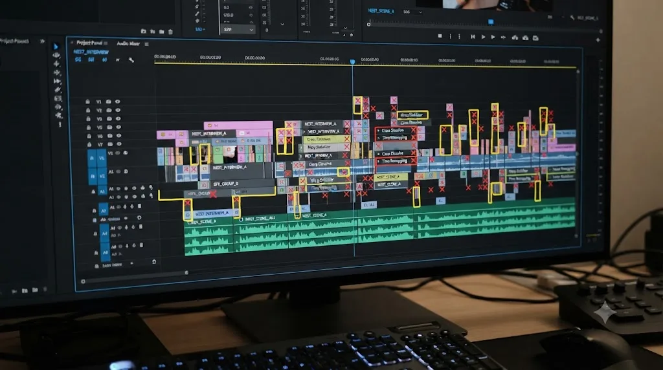Expand Project Presets double-chevron

42,41
